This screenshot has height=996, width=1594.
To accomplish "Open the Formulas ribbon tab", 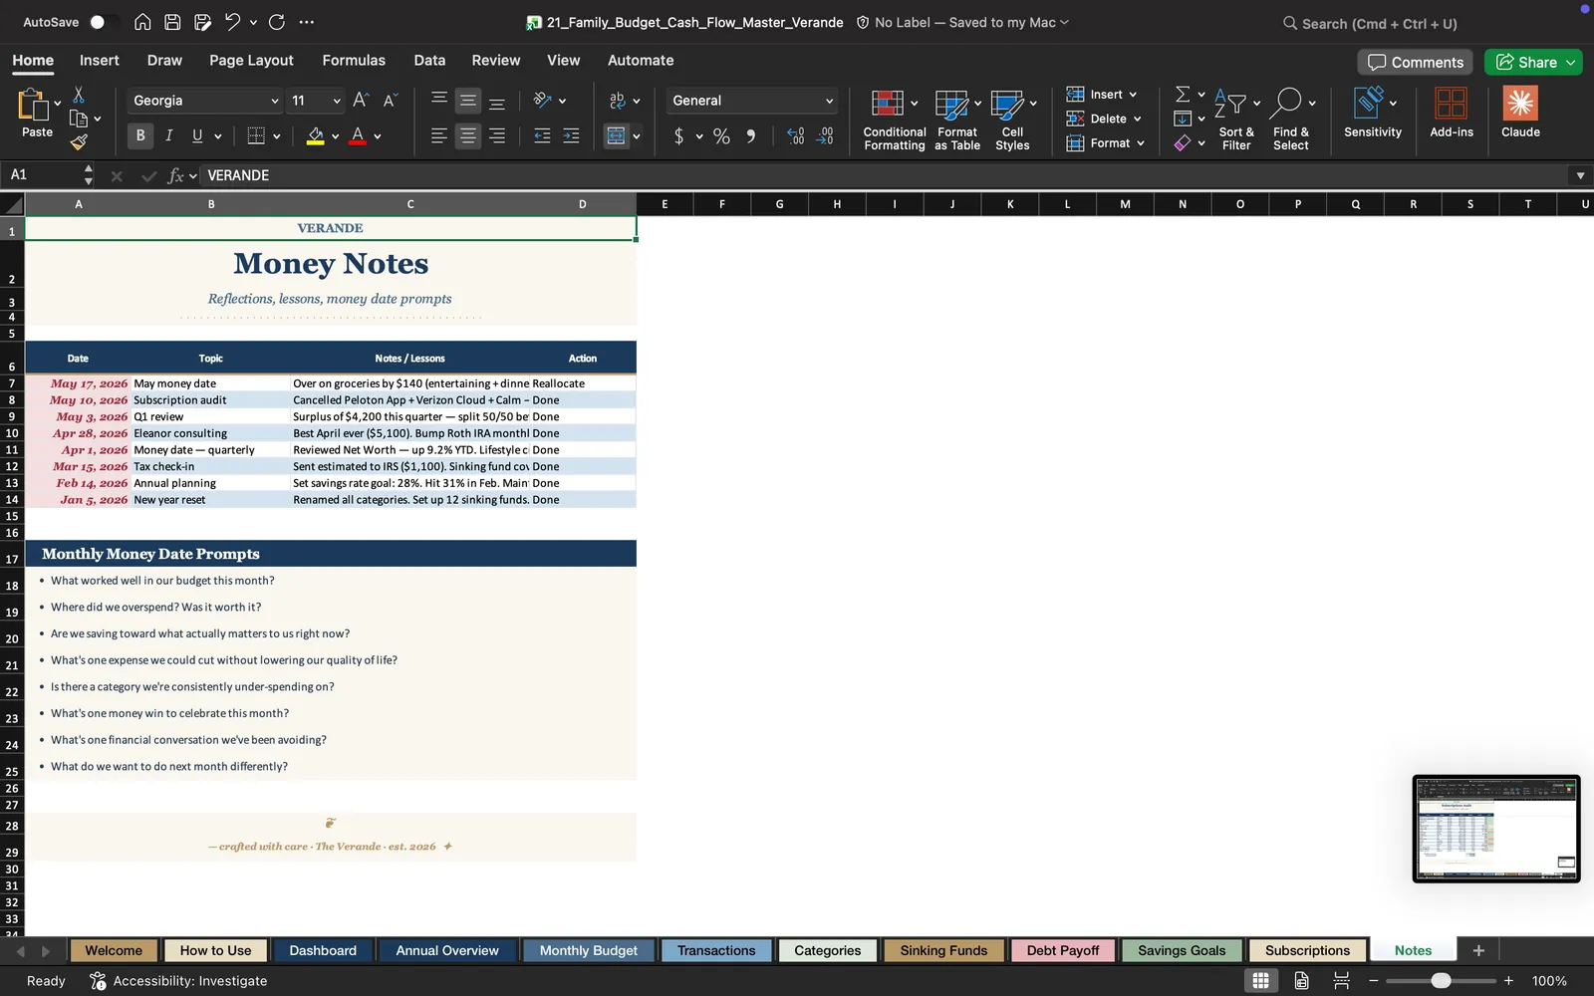I will click(354, 60).
